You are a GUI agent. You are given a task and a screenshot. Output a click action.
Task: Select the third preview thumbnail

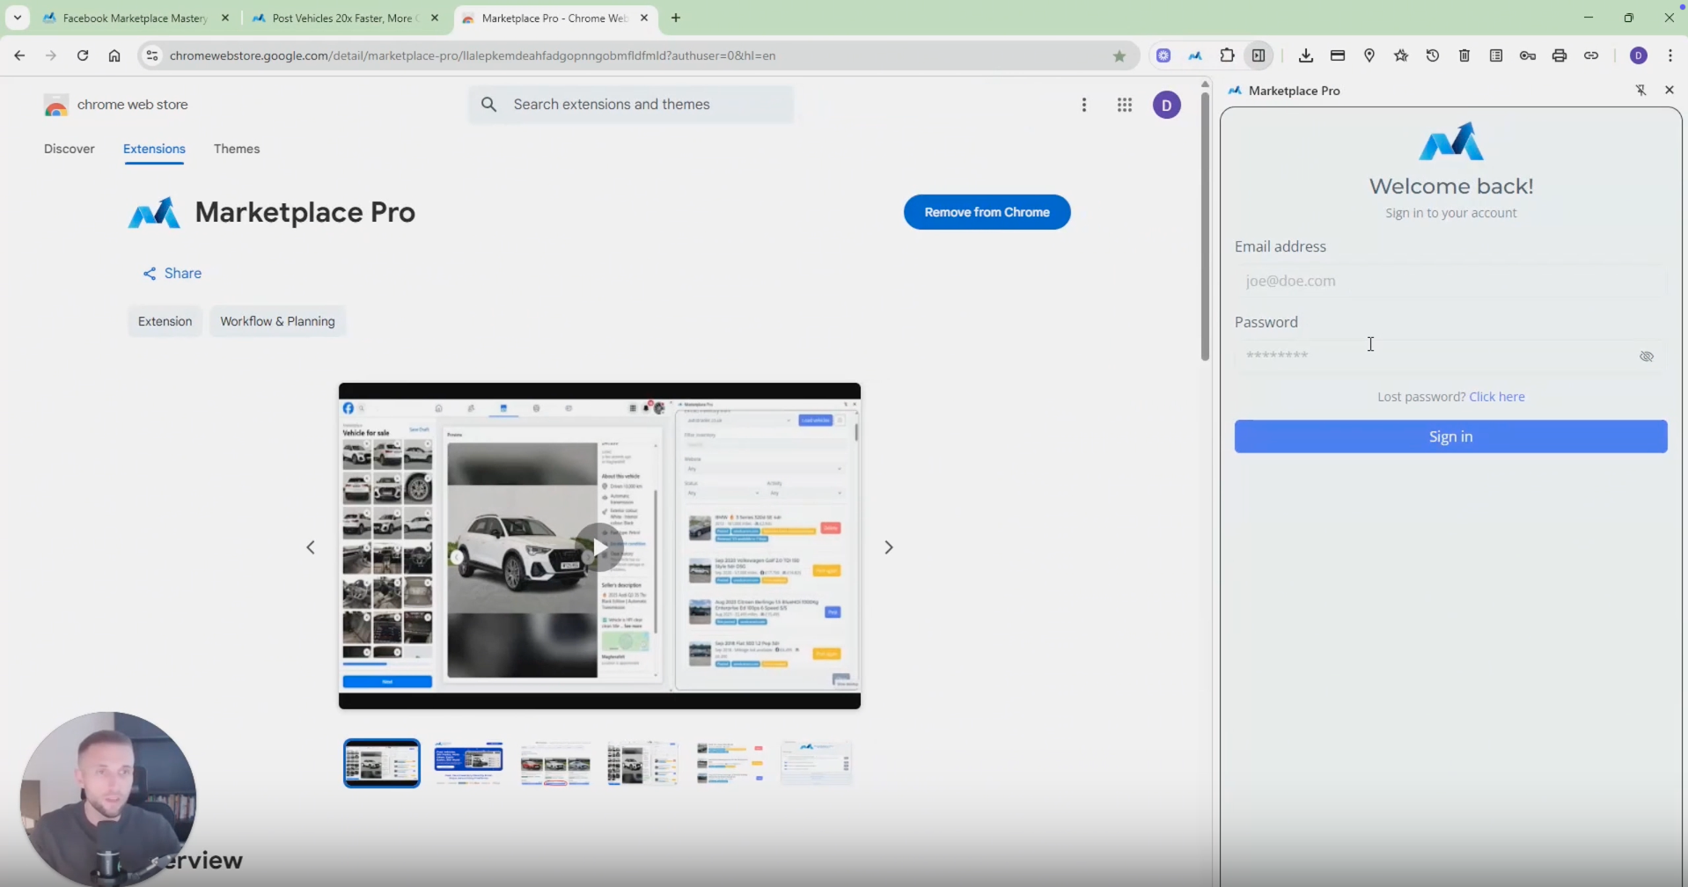click(555, 763)
